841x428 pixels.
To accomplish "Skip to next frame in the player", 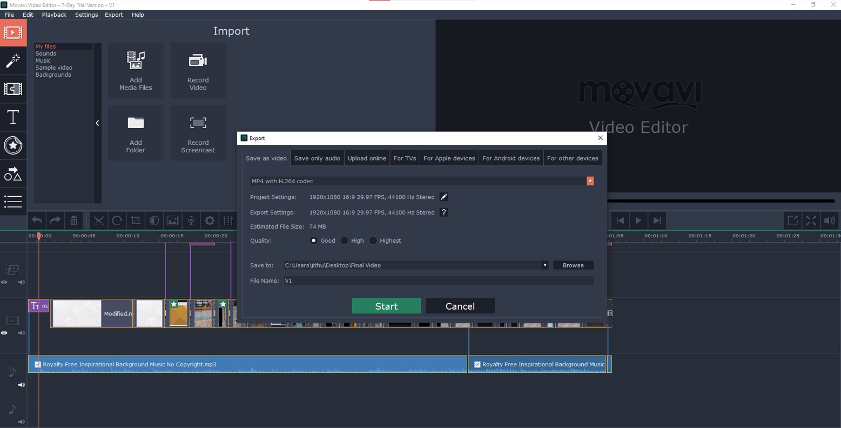I will [657, 220].
